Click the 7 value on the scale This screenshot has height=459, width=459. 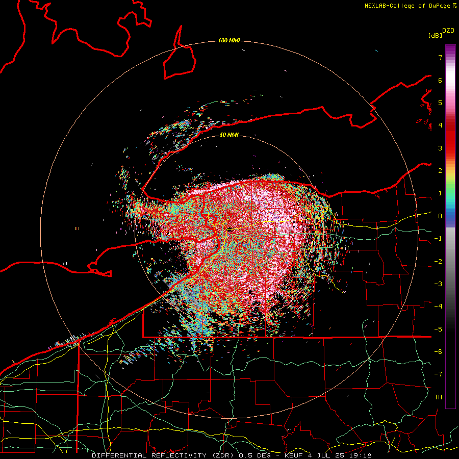(x=440, y=57)
